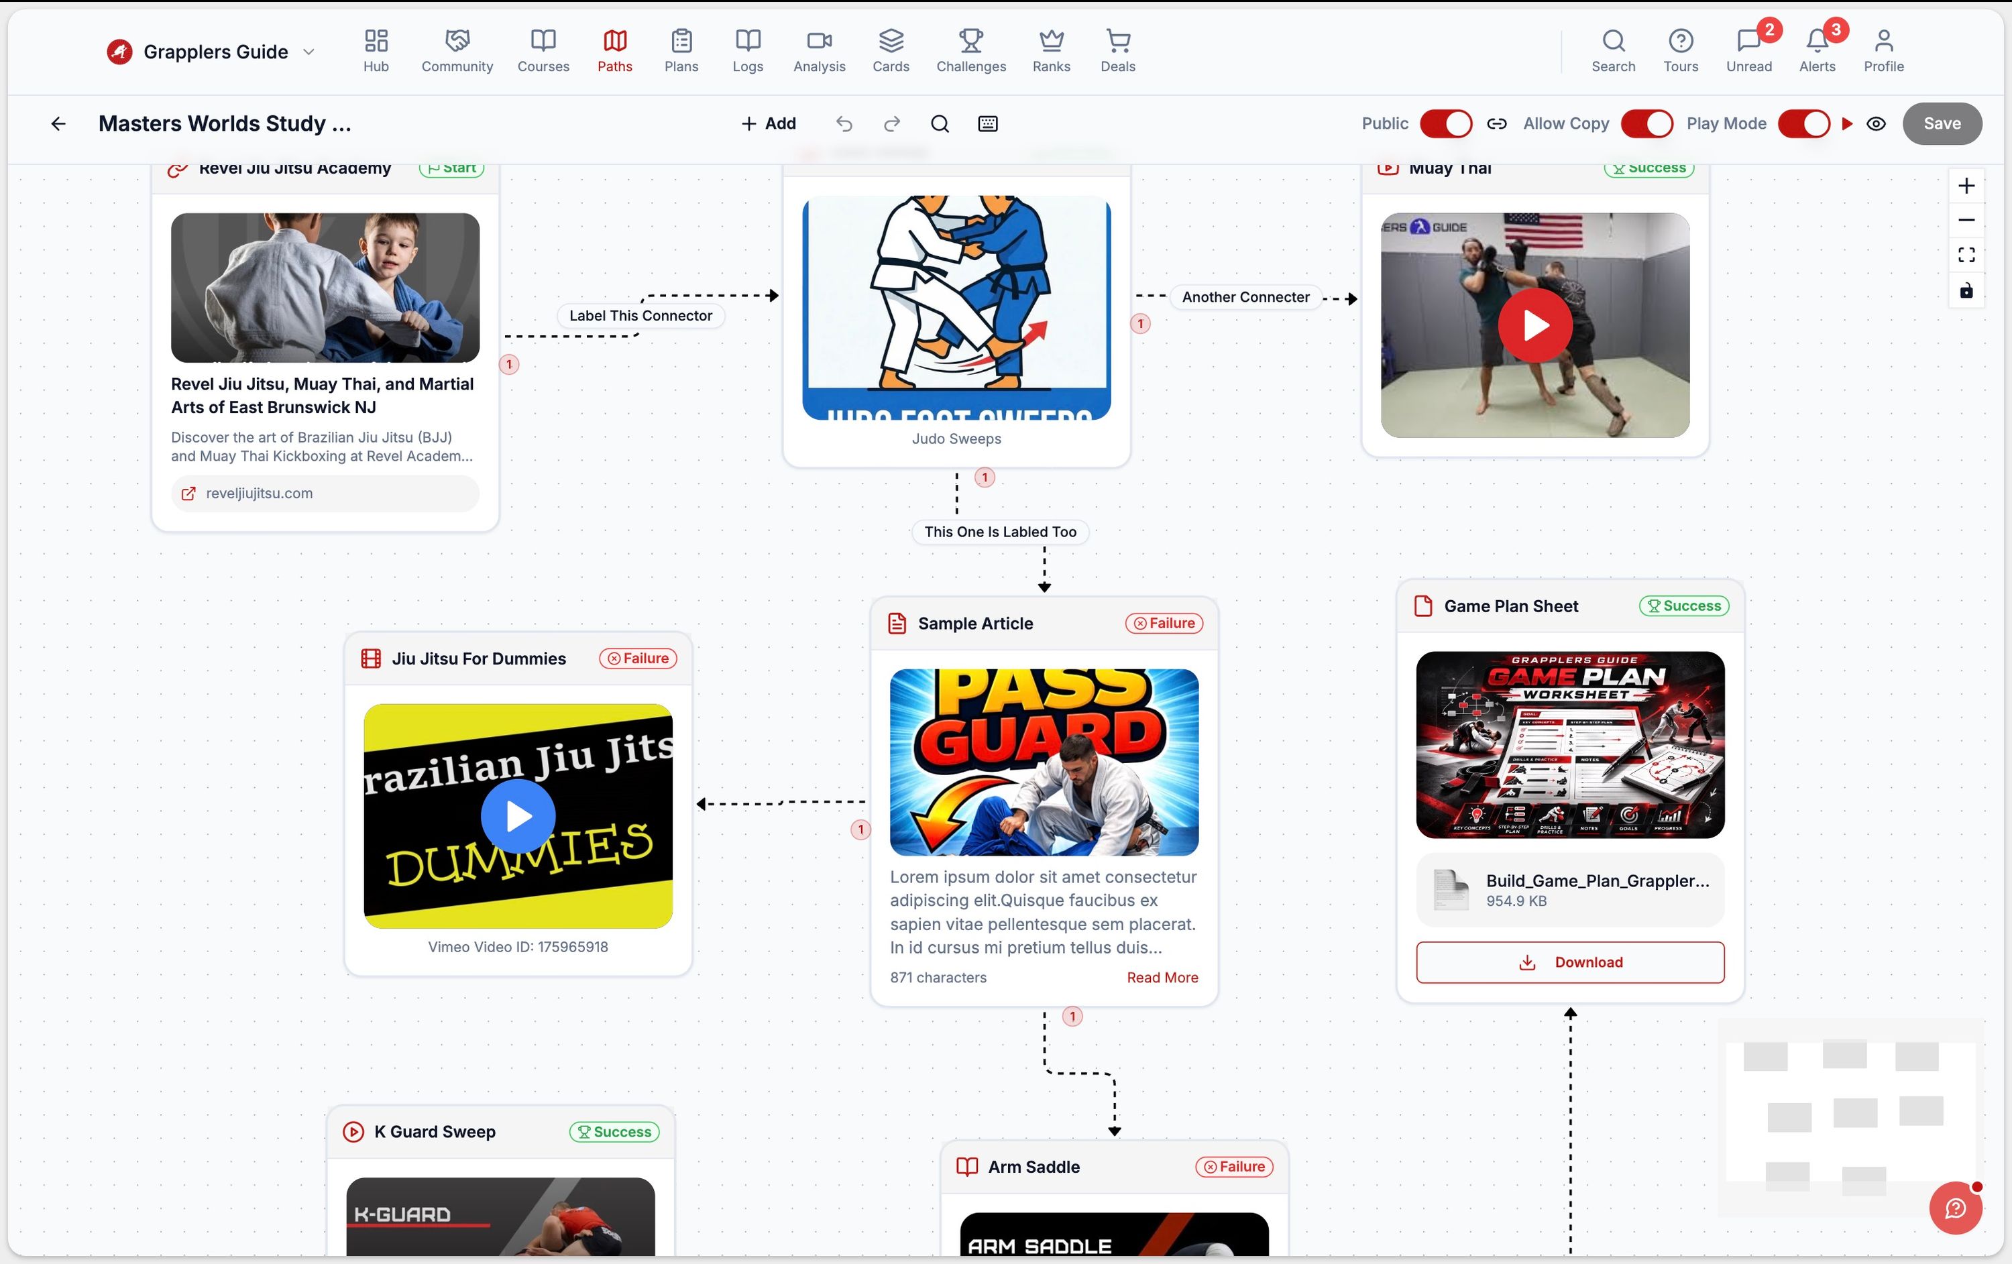Open the chat support bubble
The height and width of the screenshot is (1264, 2012).
click(x=1955, y=1207)
